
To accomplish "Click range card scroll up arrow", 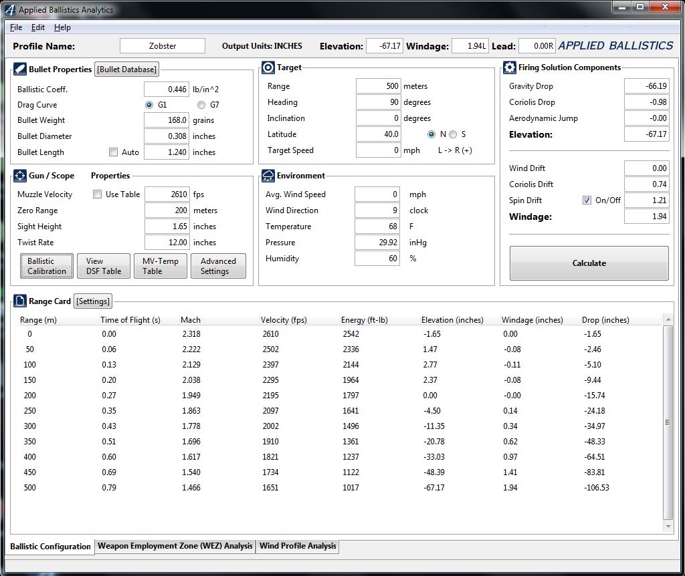I will [x=668, y=320].
